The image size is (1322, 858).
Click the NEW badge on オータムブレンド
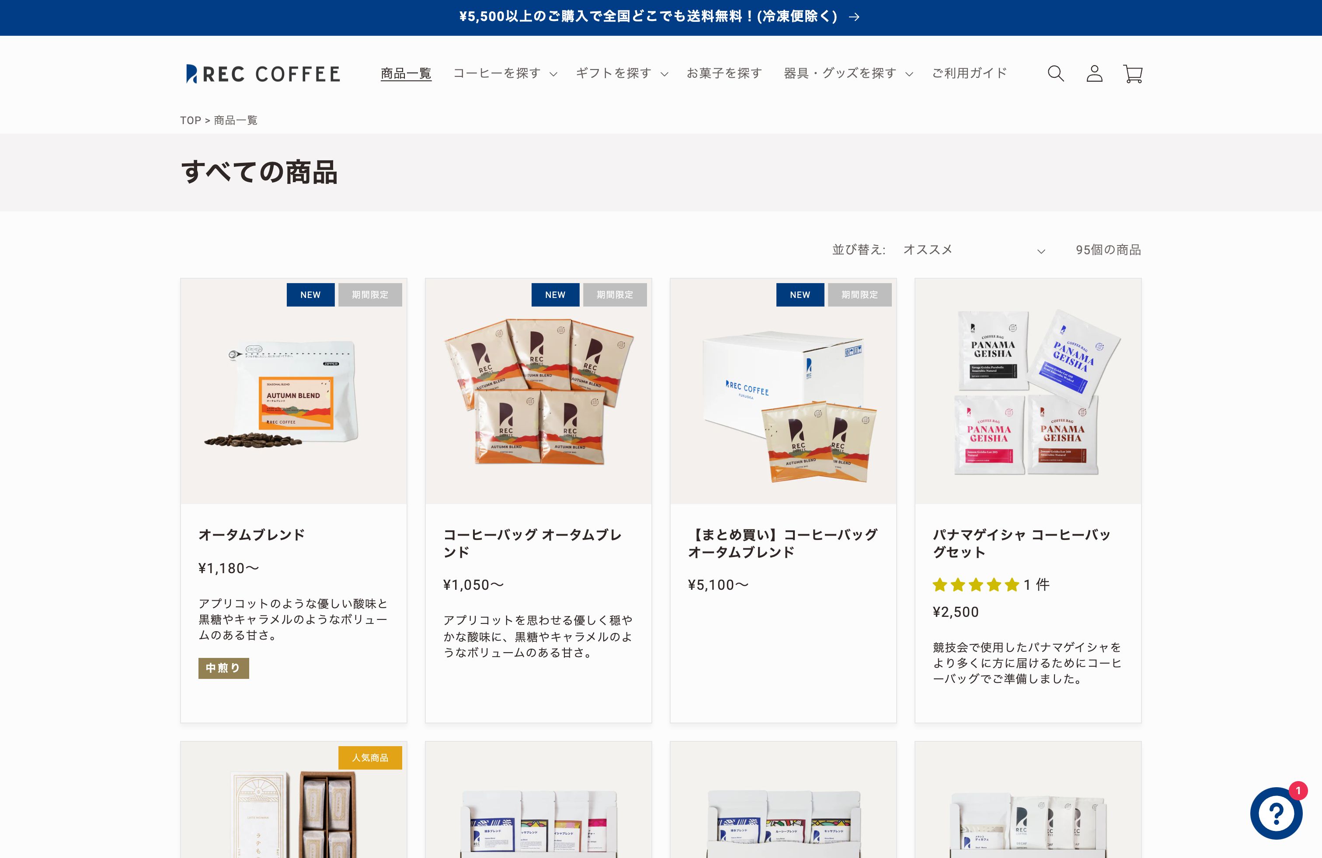pyautogui.click(x=310, y=295)
